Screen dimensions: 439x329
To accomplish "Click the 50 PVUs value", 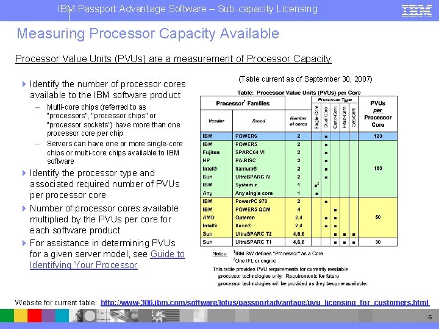I will pyautogui.click(x=377, y=218).
